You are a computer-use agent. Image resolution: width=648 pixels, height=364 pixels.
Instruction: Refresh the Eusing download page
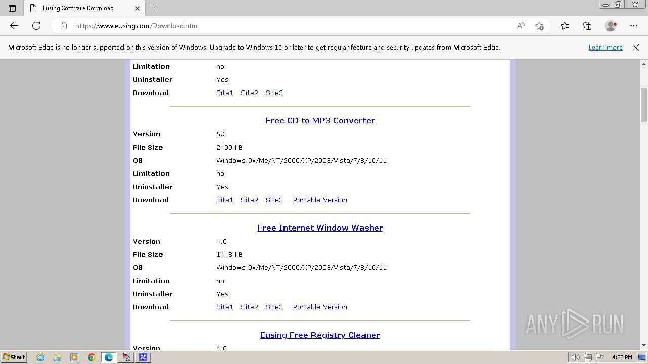pyautogui.click(x=36, y=26)
